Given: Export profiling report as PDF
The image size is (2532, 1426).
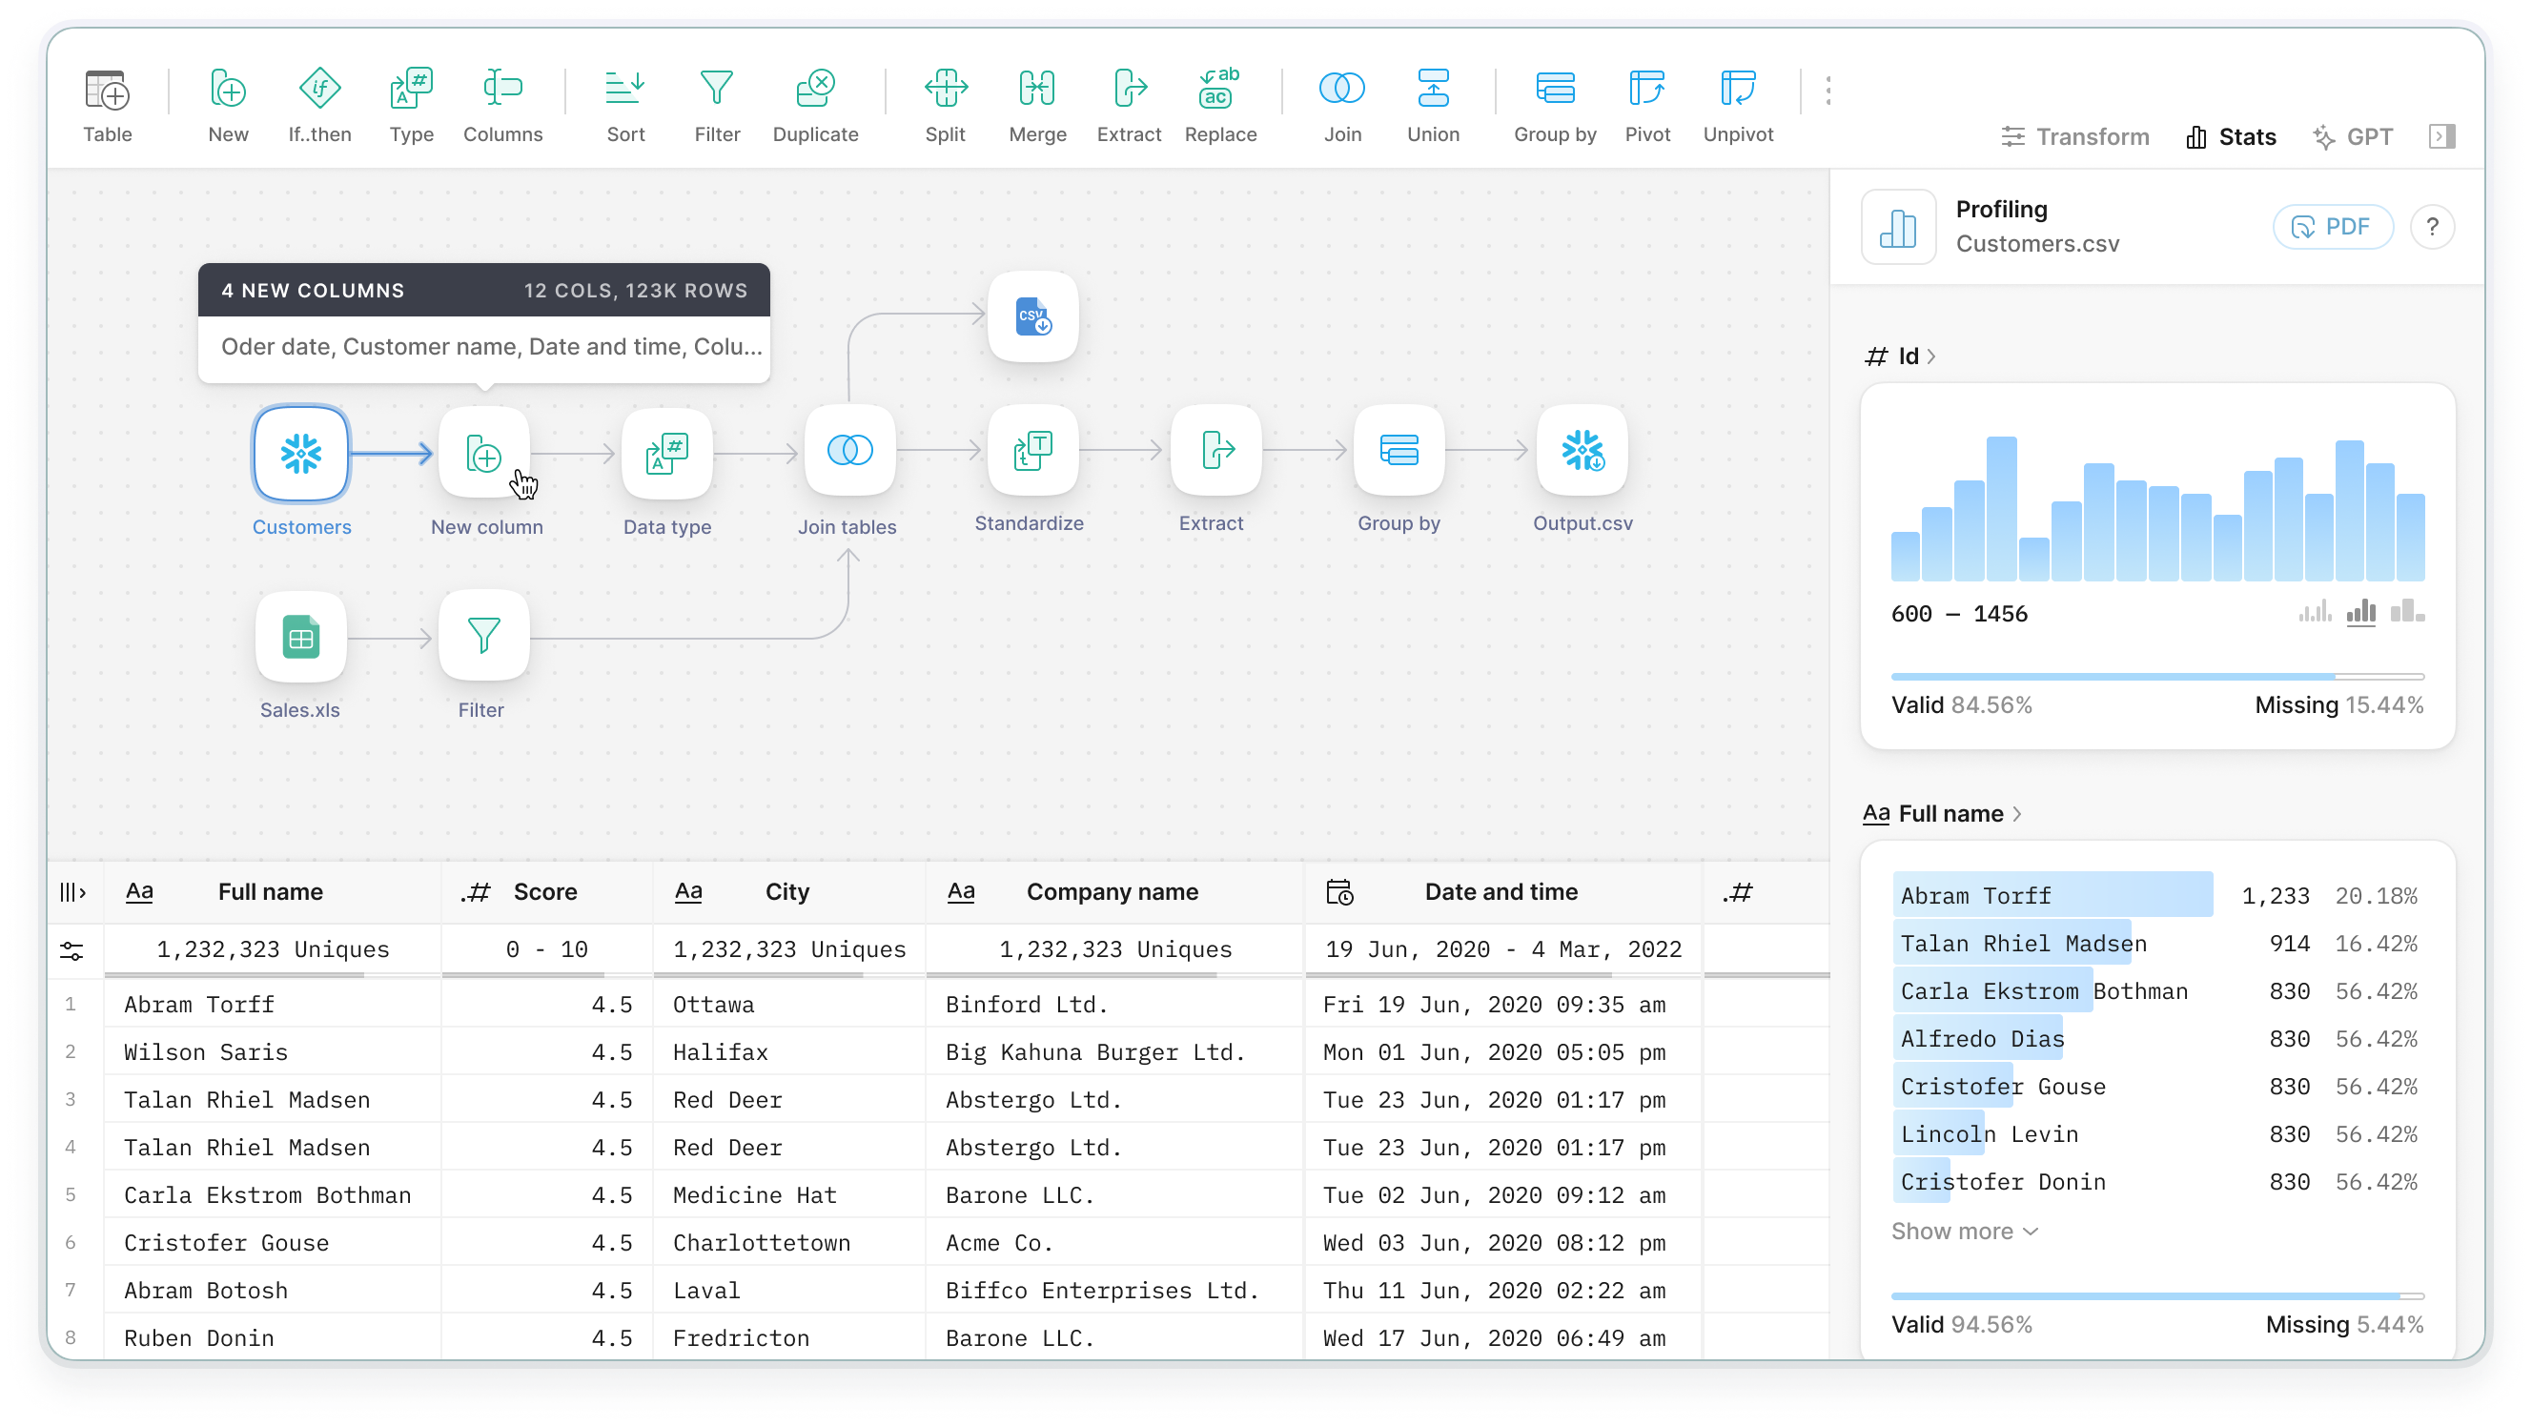Looking at the screenshot, I should (x=2334, y=226).
